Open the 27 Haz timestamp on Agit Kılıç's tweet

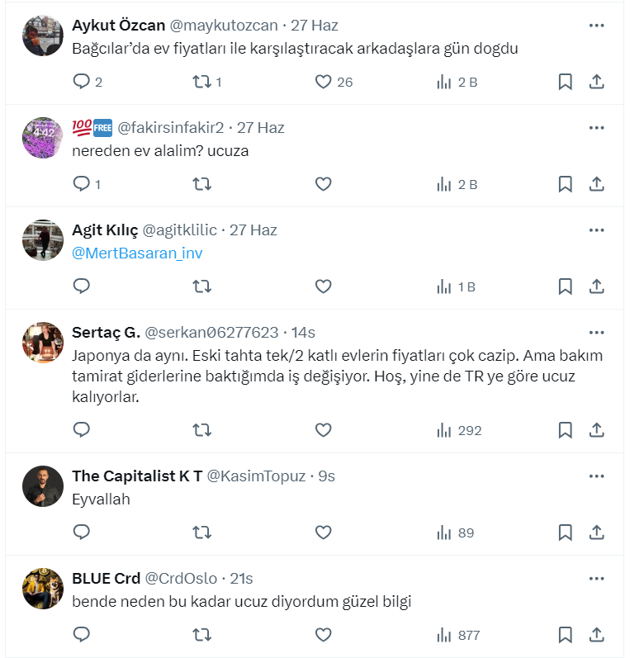tap(253, 230)
